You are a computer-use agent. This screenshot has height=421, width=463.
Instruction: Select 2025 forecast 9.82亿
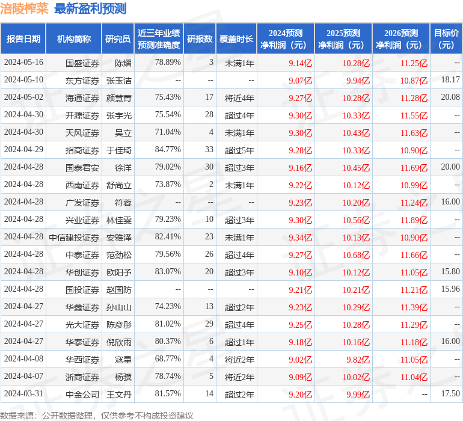(358, 360)
